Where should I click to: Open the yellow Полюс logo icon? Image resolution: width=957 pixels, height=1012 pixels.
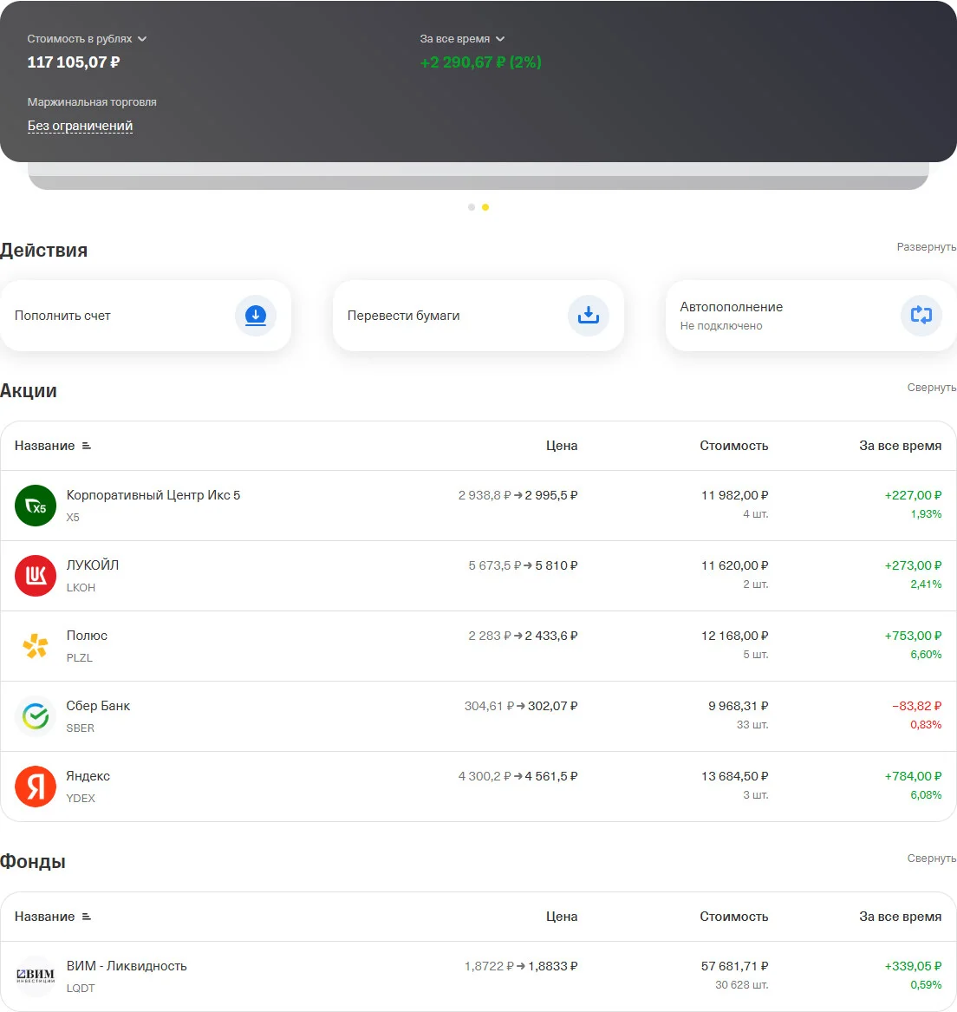pyautogui.click(x=36, y=646)
